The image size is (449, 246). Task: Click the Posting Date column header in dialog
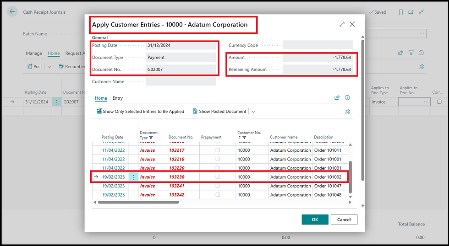click(x=112, y=137)
